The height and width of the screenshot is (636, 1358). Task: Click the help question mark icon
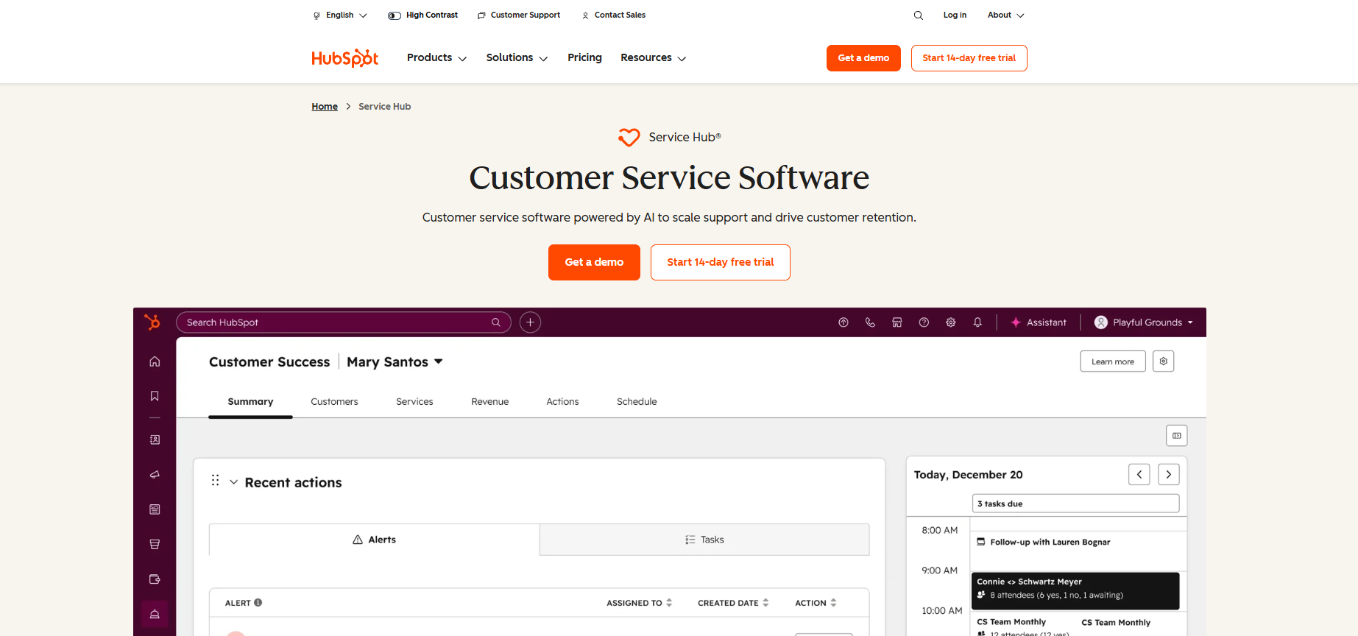pyautogui.click(x=924, y=322)
